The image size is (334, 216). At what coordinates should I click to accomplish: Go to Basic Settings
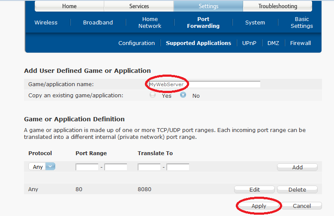tap(301, 23)
